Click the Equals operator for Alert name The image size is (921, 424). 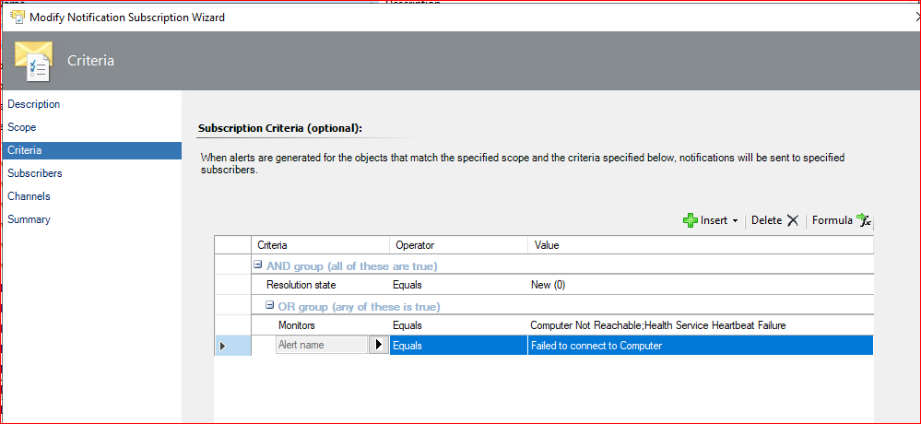pyautogui.click(x=459, y=346)
